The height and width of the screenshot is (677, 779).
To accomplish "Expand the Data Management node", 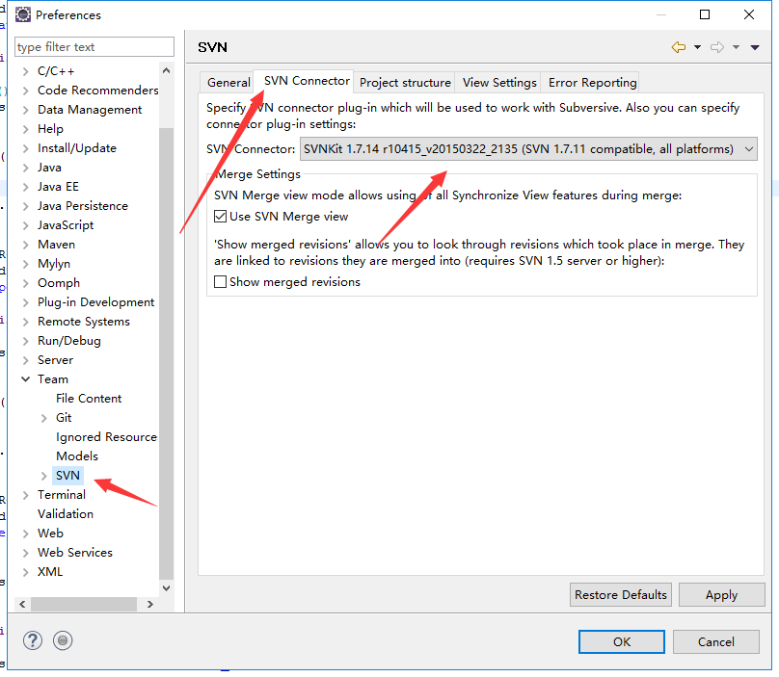I will (x=26, y=110).
